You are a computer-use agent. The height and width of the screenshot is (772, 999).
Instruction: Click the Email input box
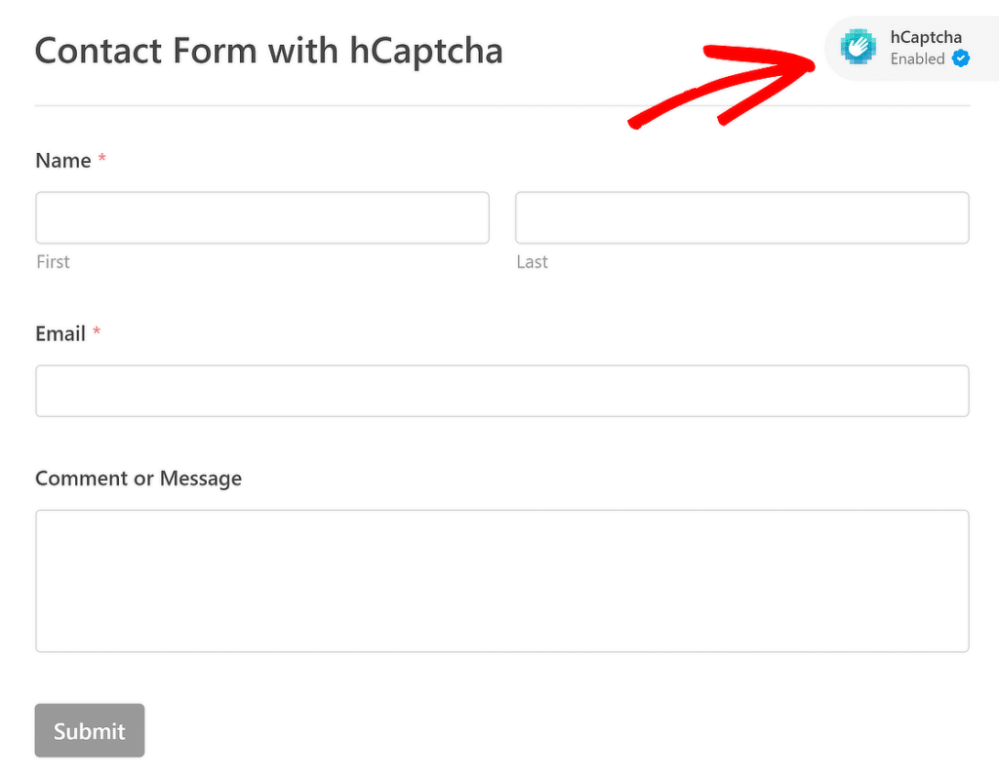[x=501, y=390]
